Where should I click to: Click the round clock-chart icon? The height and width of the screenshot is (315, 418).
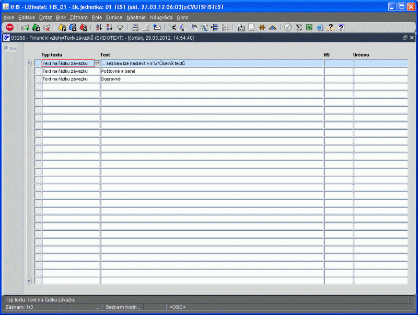288,27
